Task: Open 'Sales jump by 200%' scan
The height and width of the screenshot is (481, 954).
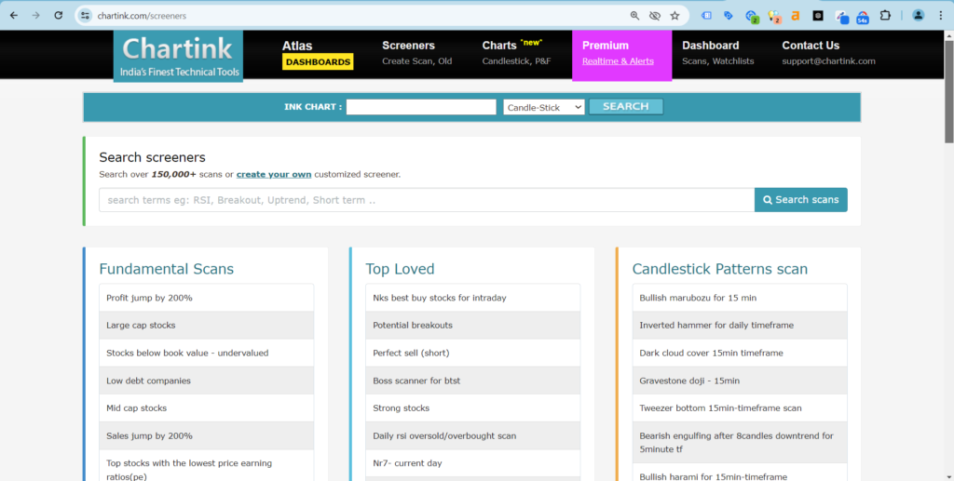Action: pos(206,435)
